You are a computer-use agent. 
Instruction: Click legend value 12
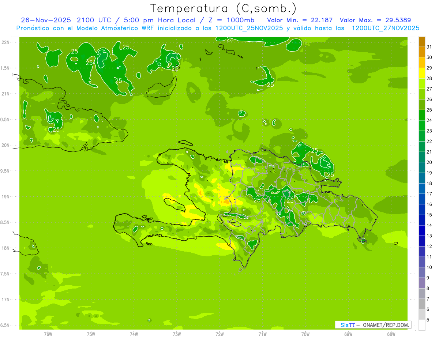click(x=429, y=246)
